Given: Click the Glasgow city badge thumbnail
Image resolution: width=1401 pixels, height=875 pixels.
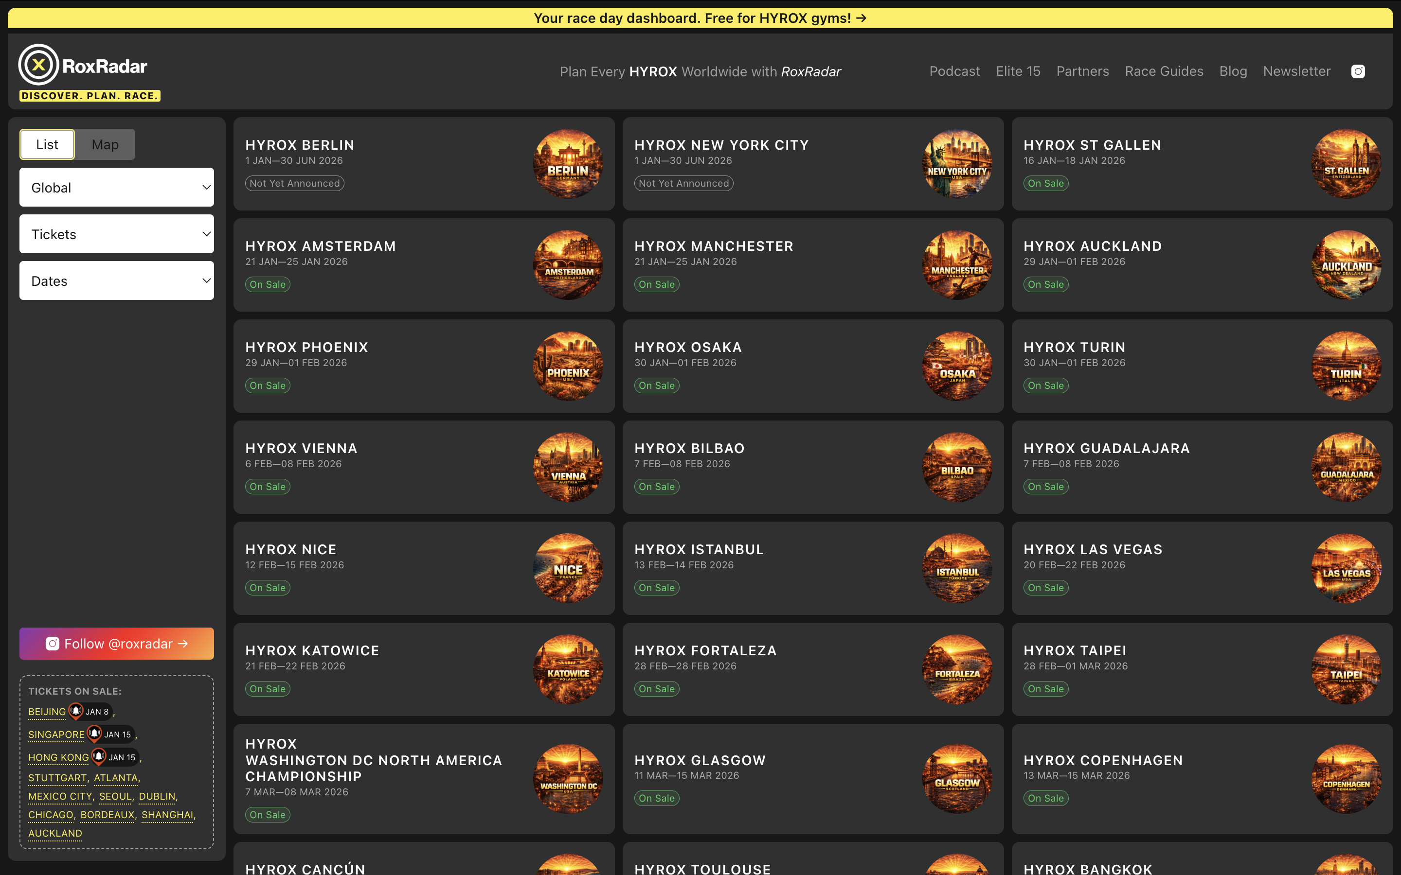Looking at the screenshot, I should pos(956,778).
